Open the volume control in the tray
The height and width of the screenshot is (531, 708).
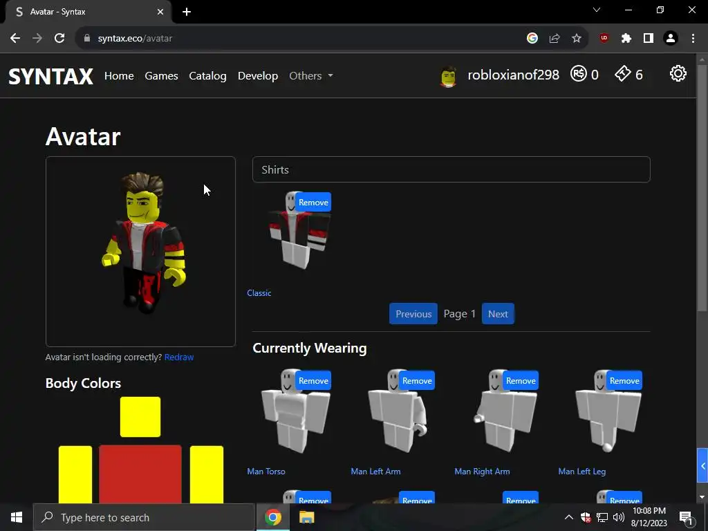click(x=619, y=517)
